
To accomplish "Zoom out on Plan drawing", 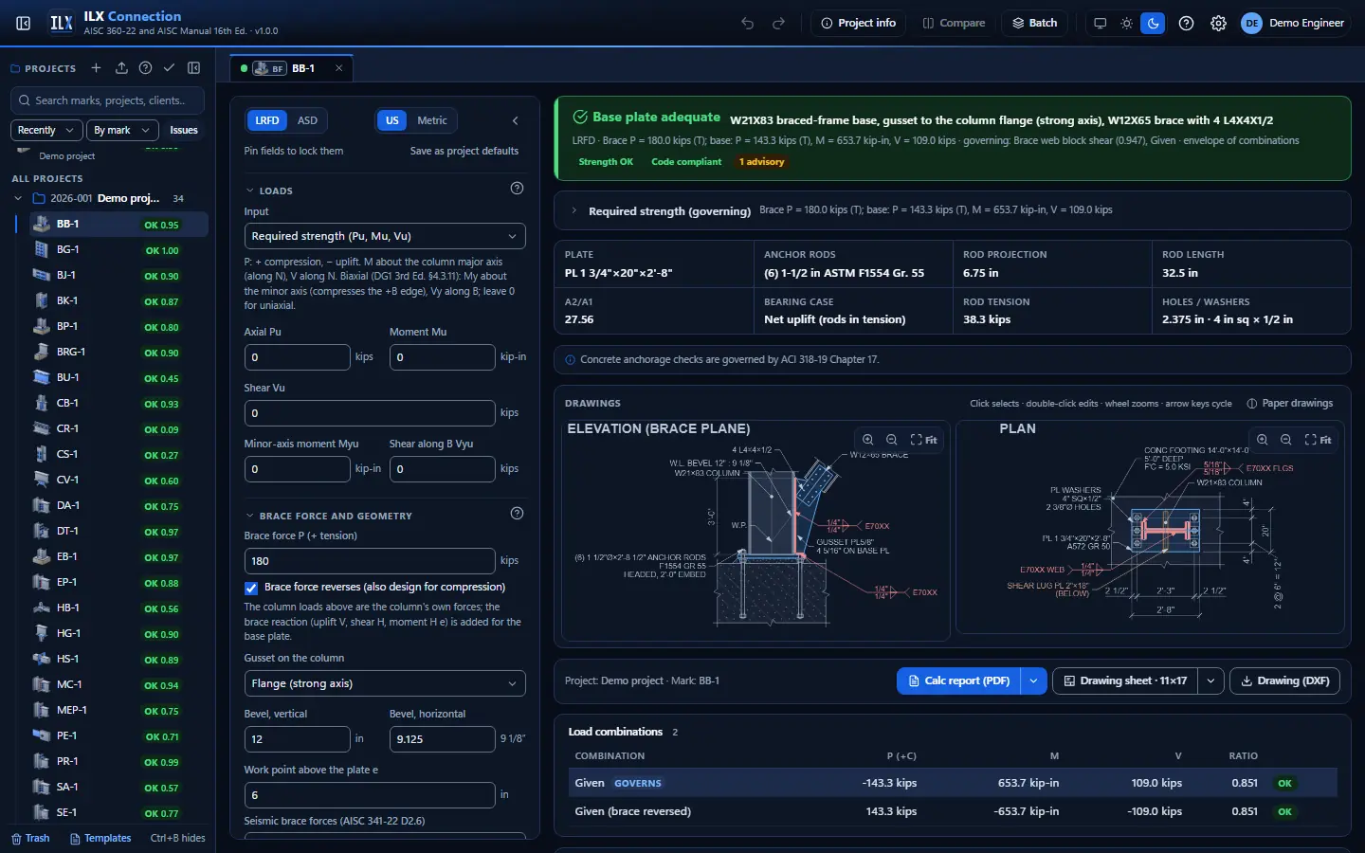I will pyautogui.click(x=1286, y=440).
